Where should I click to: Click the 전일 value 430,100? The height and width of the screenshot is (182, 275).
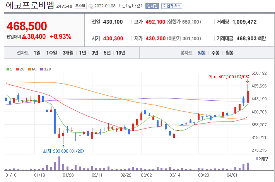click(x=113, y=22)
